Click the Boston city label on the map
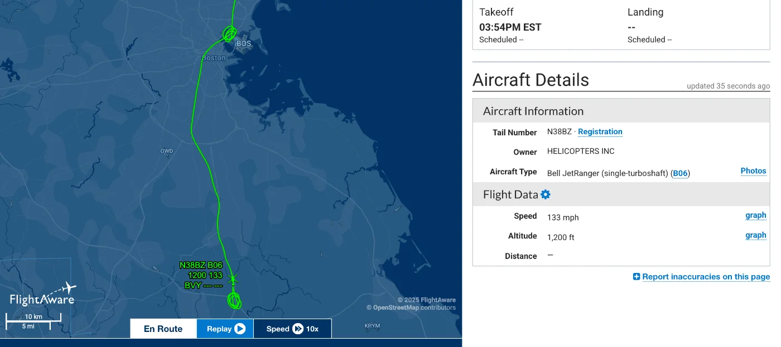 214,58
